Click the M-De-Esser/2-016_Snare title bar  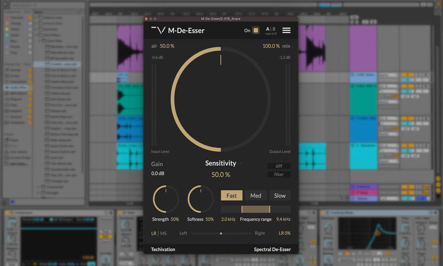(x=221, y=19)
